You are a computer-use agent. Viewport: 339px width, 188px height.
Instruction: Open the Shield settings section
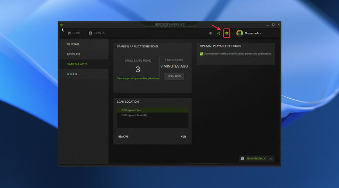coord(84,74)
